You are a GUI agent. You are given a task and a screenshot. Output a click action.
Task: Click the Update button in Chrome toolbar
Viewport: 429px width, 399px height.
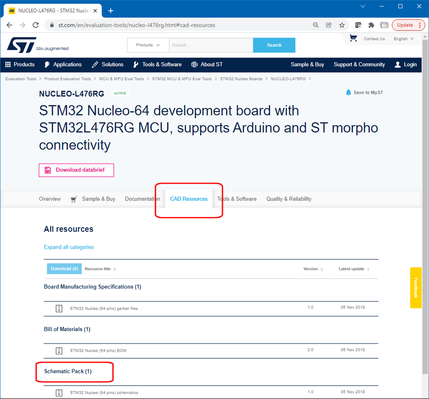click(x=408, y=25)
